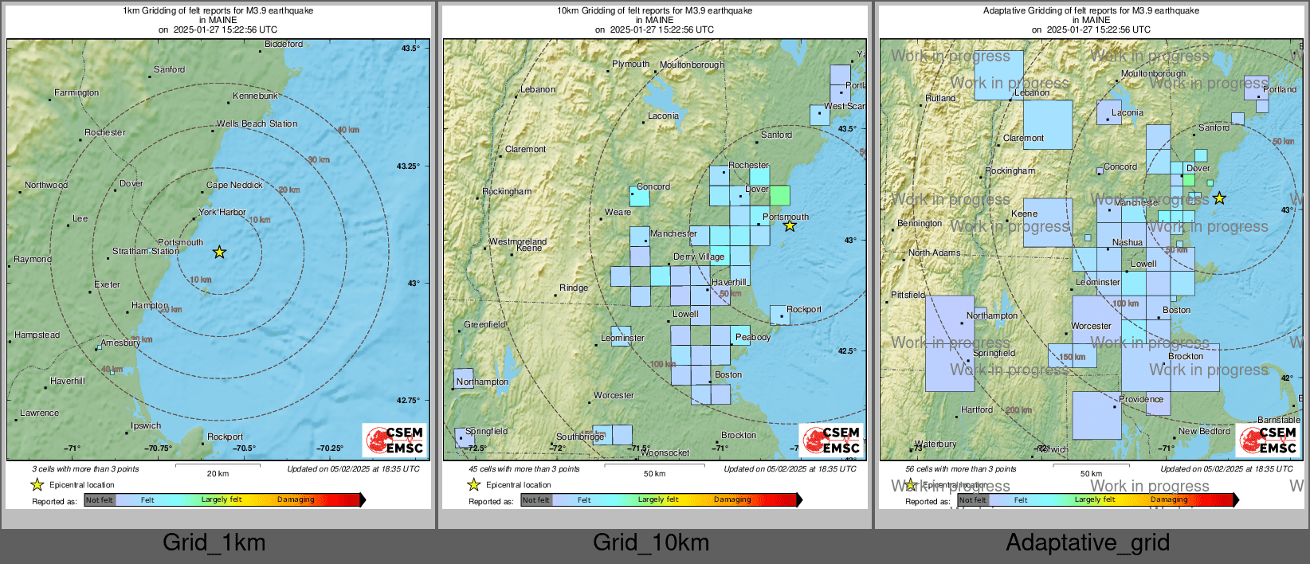Click the 'Not felt' legend box under 10km map
Image resolution: width=1310 pixels, height=564 pixels.
pyautogui.click(x=536, y=500)
